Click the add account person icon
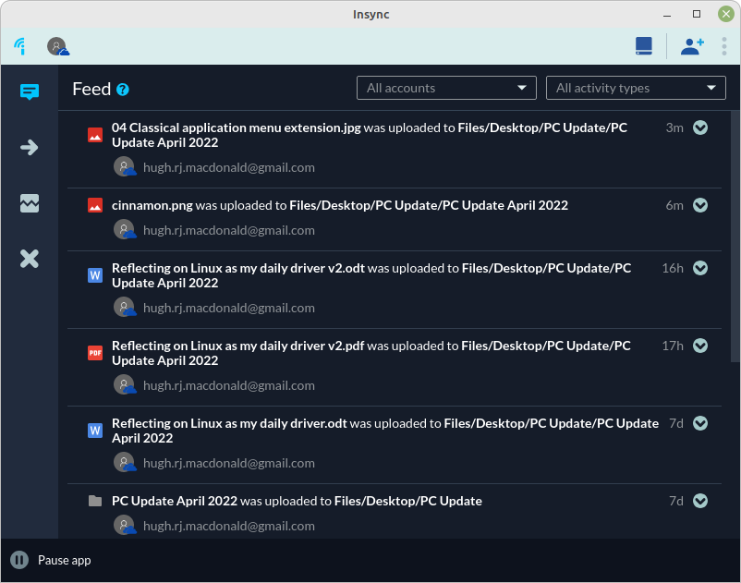The image size is (741, 583). (x=692, y=45)
